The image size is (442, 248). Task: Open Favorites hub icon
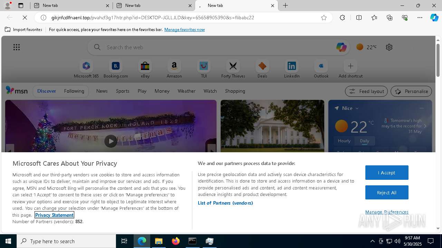click(x=374, y=18)
